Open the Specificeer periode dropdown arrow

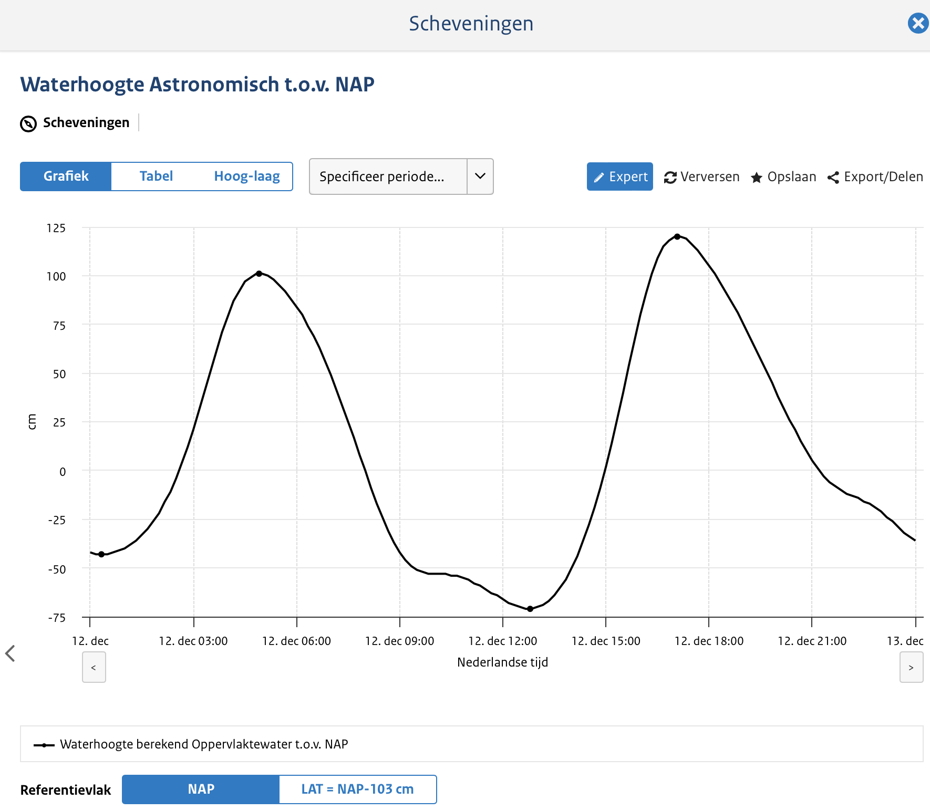coord(480,176)
